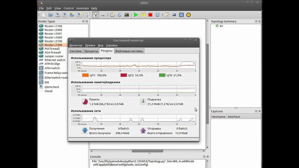Close the Topology Summary panel

point(259,21)
